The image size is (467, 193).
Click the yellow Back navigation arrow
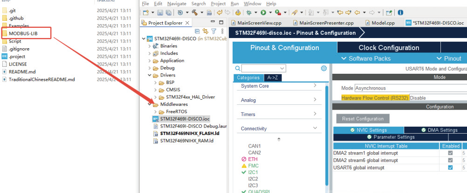pyautogui.click(x=357, y=13)
